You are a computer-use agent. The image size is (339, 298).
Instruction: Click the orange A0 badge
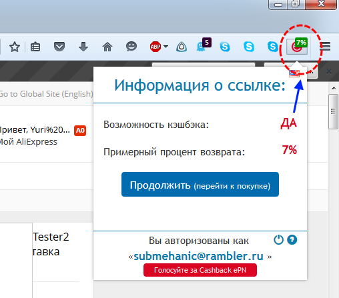[x=80, y=131]
